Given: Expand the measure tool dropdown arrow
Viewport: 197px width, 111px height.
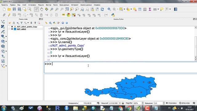Looking at the screenshot, I should coord(158,9).
